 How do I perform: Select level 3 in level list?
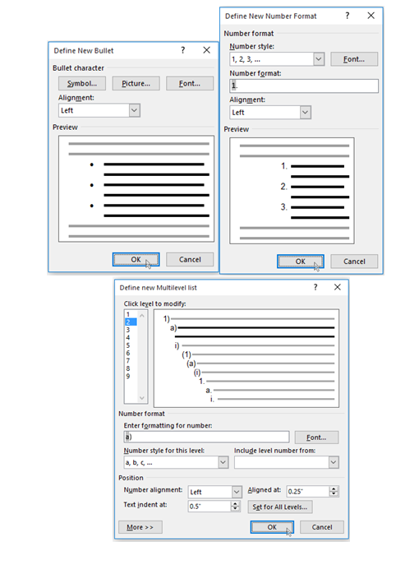(x=128, y=330)
